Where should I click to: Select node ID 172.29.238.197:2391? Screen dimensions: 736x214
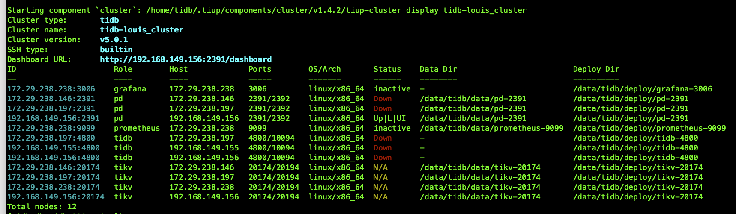coord(51,108)
